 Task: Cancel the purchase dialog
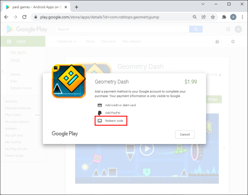click(185, 134)
